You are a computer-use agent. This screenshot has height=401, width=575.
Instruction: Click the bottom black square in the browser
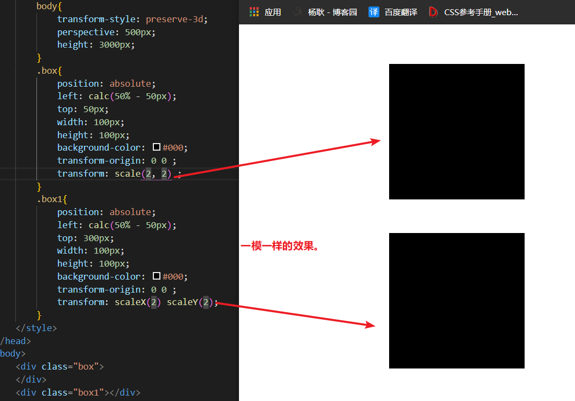pyautogui.click(x=456, y=300)
